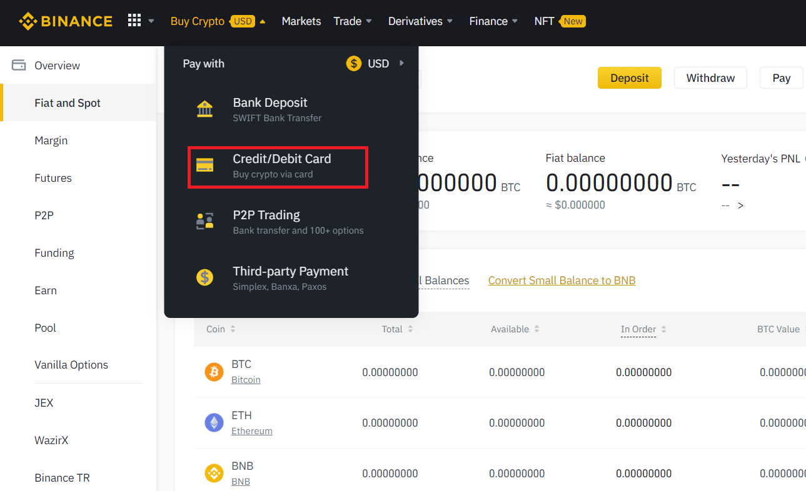
Task: Click the P2P Trading people icon
Action: coord(204,221)
